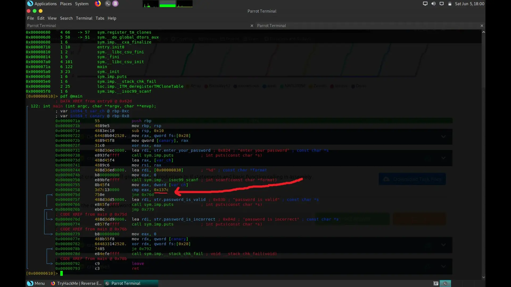Open the clock showing Sat Jun 5, 18:00
Viewport: 511px width, 287px height.
[469, 4]
